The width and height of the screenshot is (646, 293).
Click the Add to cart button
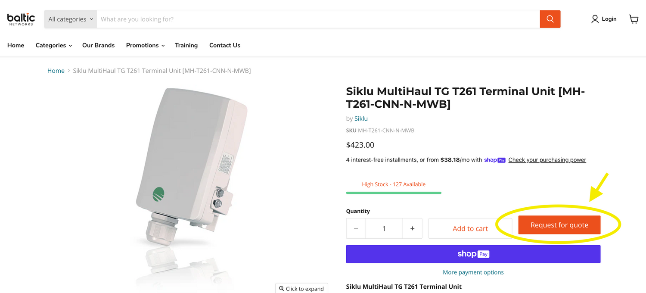coord(469,228)
